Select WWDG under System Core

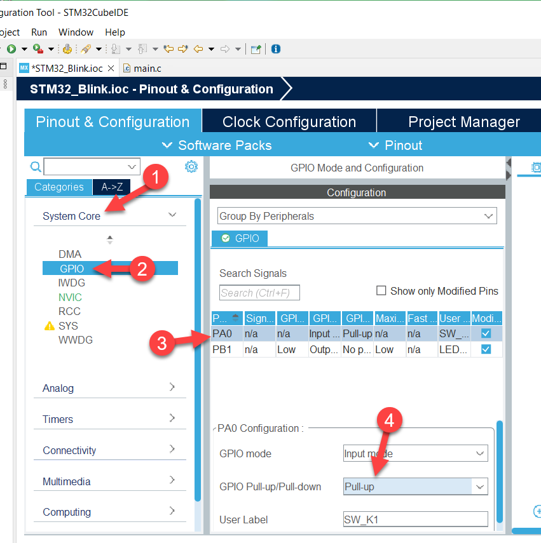(76, 340)
